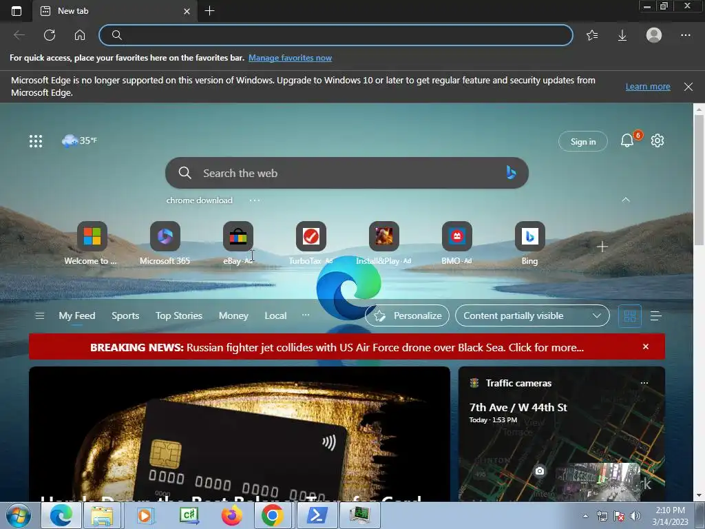
Task: Click the Learn more link
Action: pos(648,86)
